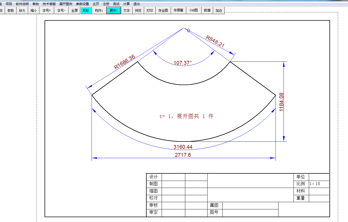View unfold data with 数据
This screenshot has width=348, height=222.
[207, 10]
